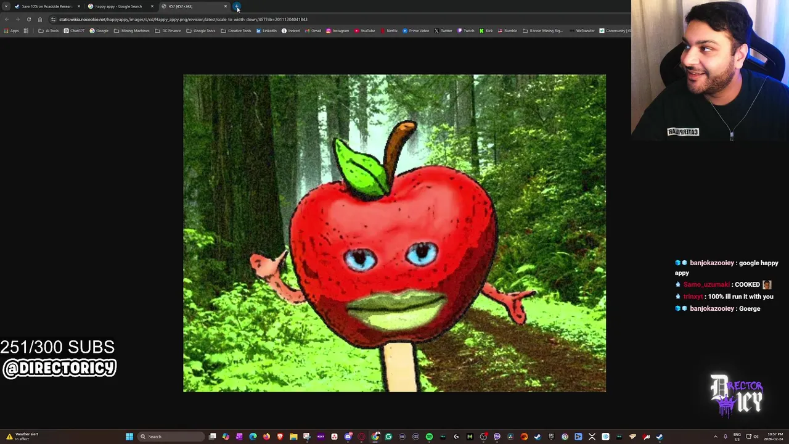Open the LinkedIn bookmark
This screenshot has height=444, width=789.
point(267,31)
